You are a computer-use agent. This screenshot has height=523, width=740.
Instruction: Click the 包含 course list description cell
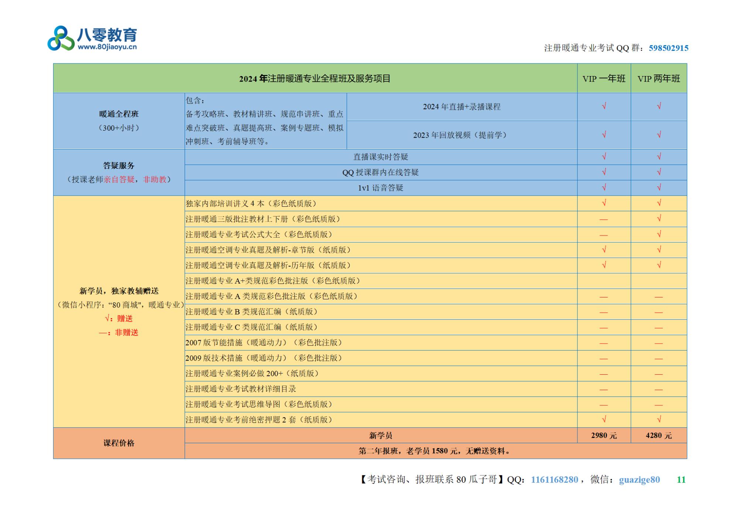click(265, 121)
